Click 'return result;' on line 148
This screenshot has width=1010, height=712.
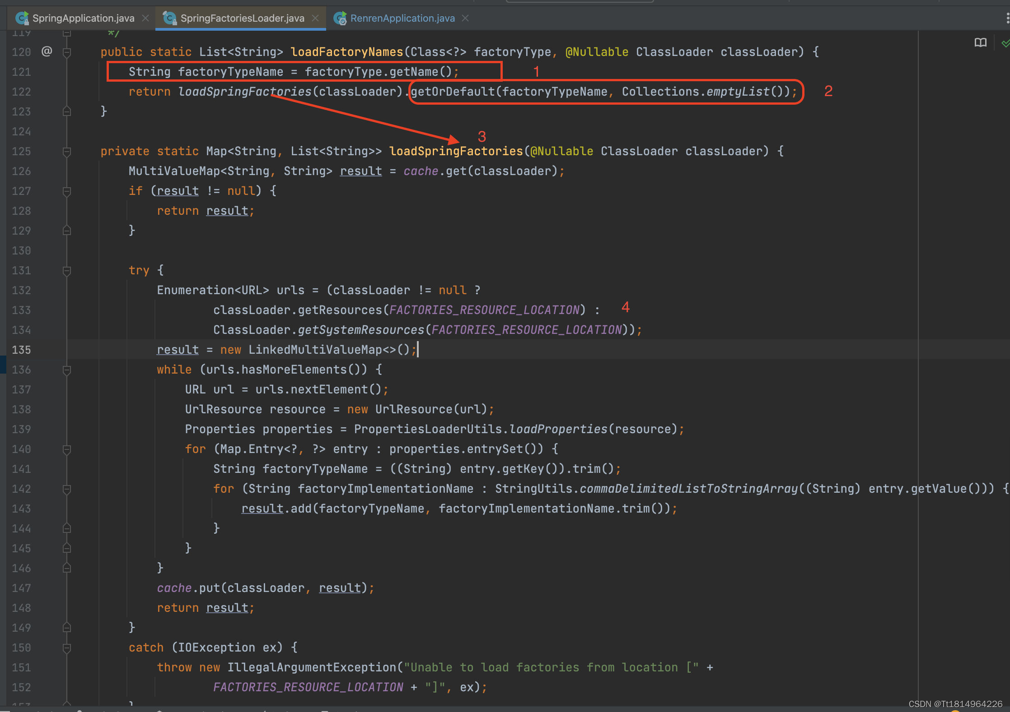206,608
